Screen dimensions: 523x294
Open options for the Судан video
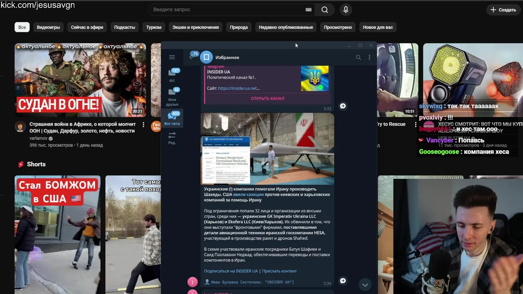click(143, 124)
